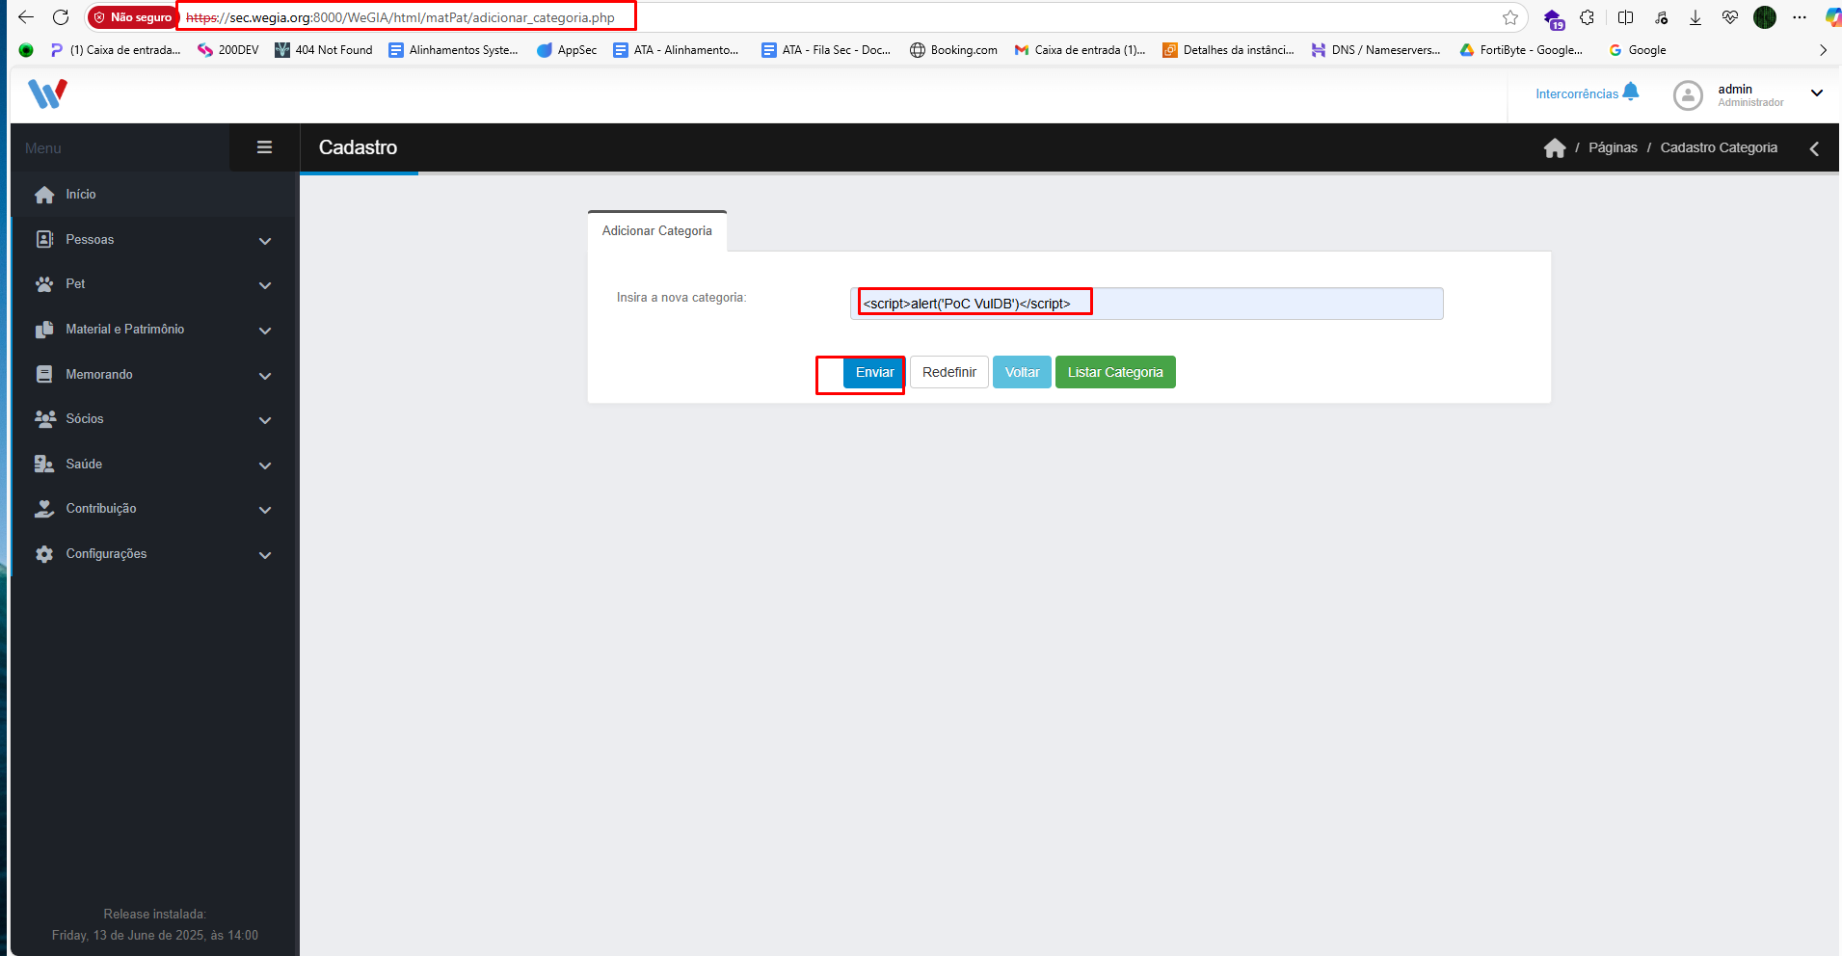Toggle the sidebar hamburger menu icon

click(264, 147)
